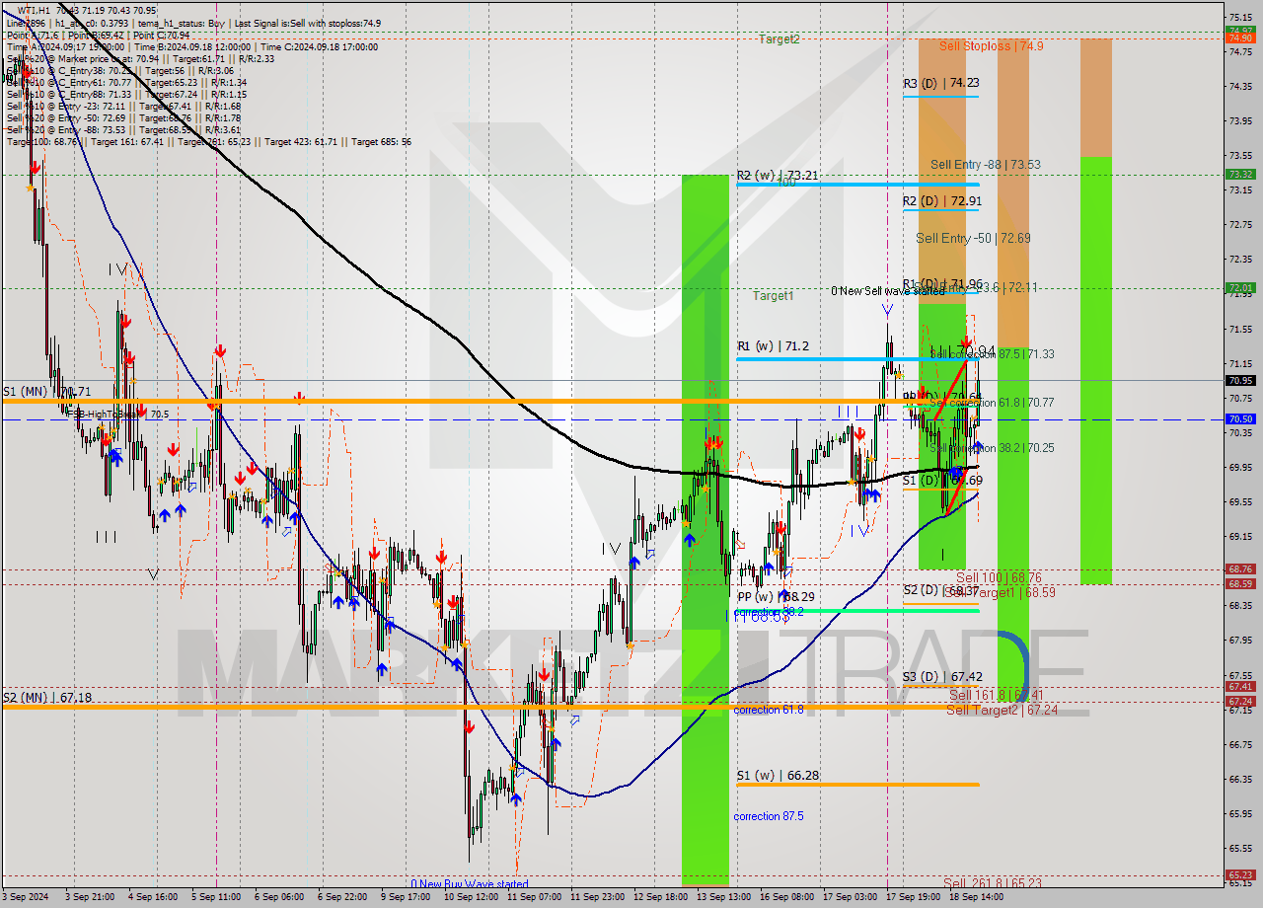Click the 'Sell correction 87.5 | 71.33' label
1263x908 pixels.
point(992,353)
